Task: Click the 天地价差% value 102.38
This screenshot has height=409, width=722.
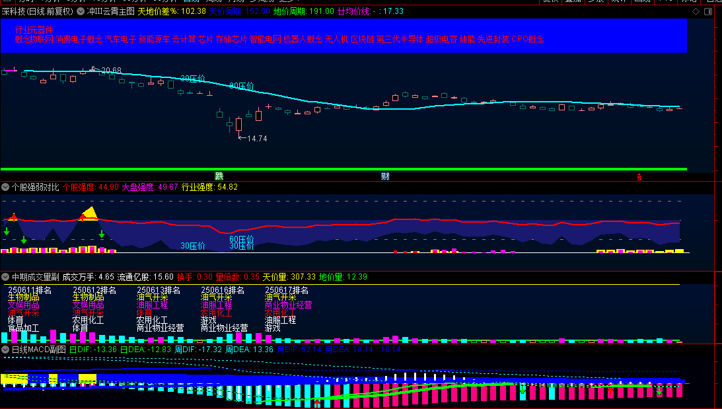Action: [x=172, y=11]
